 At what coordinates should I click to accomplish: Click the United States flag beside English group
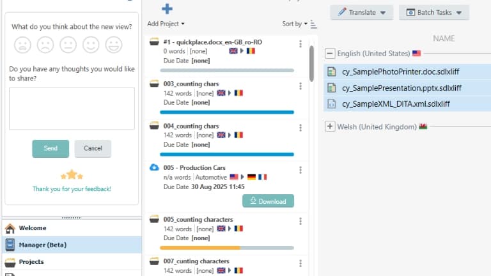416,54
